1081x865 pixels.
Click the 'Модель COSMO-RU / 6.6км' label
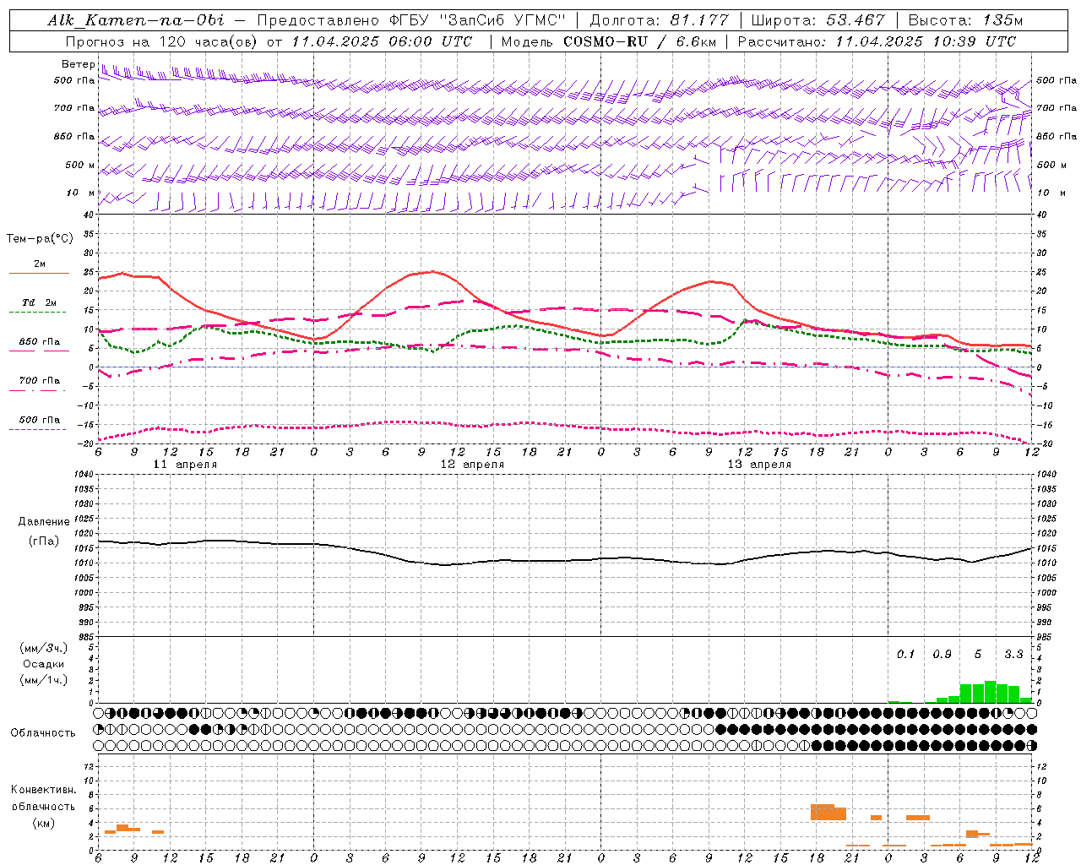pos(609,41)
